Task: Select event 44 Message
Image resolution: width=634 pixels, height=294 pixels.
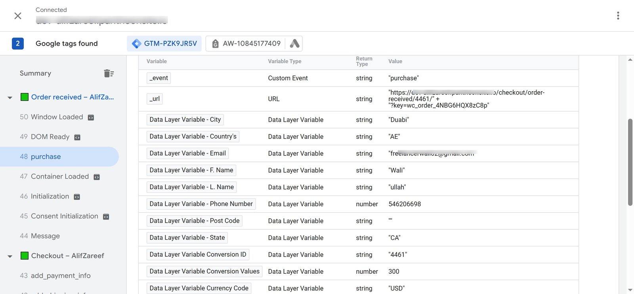Action: (40, 236)
